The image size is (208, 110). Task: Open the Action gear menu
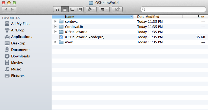coord(91,9)
